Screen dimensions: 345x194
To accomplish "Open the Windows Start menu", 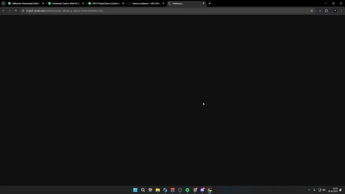I will (x=135, y=190).
